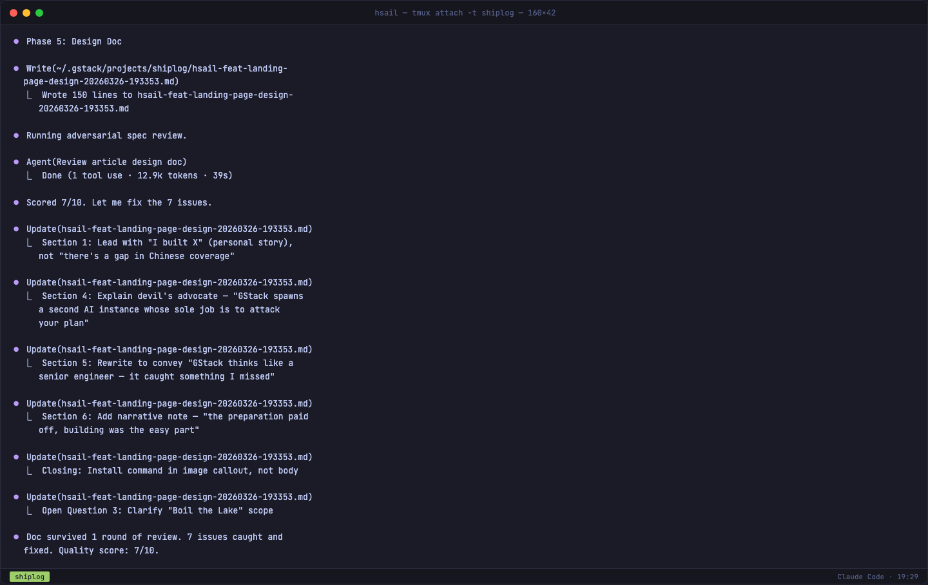Click the yellow minimize window button
The image size is (928, 585).
(x=26, y=13)
